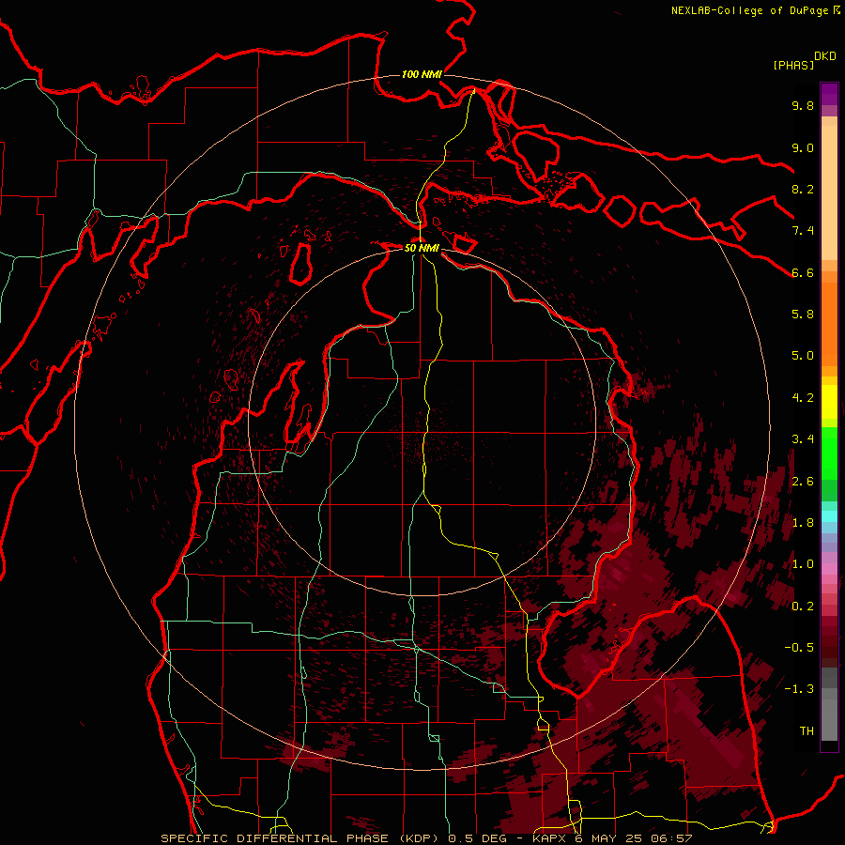The width and height of the screenshot is (845, 845).
Task: Click the 3.4 value on the scale
Action: click(803, 439)
